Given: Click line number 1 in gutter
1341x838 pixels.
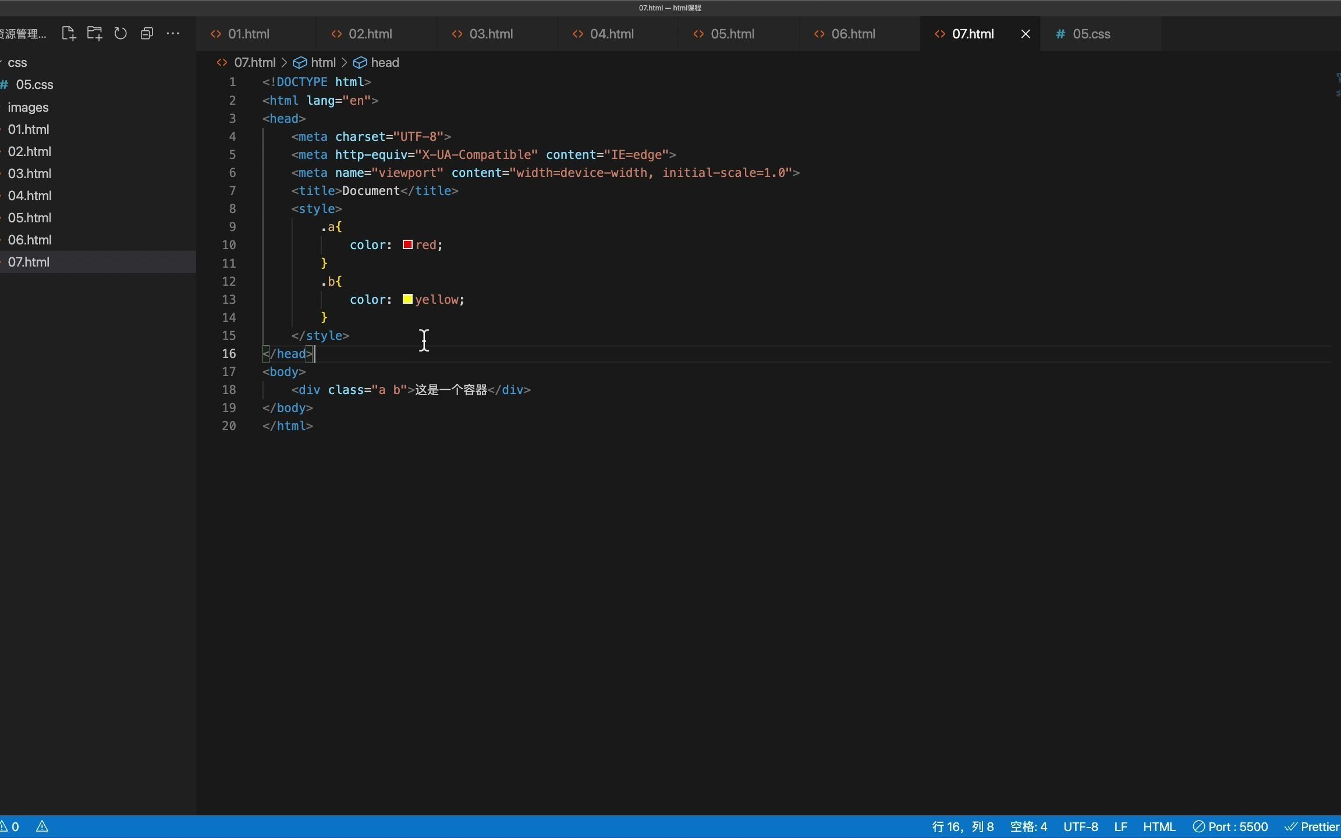Looking at the screenshot, I should click(232, 82).
